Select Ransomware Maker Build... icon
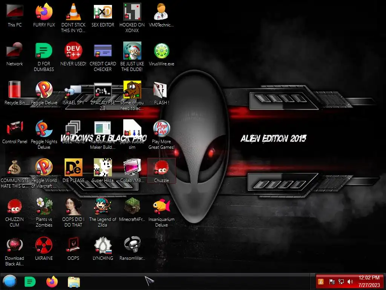Viewport: 386px width, 290px height. (x=103, y=135)
